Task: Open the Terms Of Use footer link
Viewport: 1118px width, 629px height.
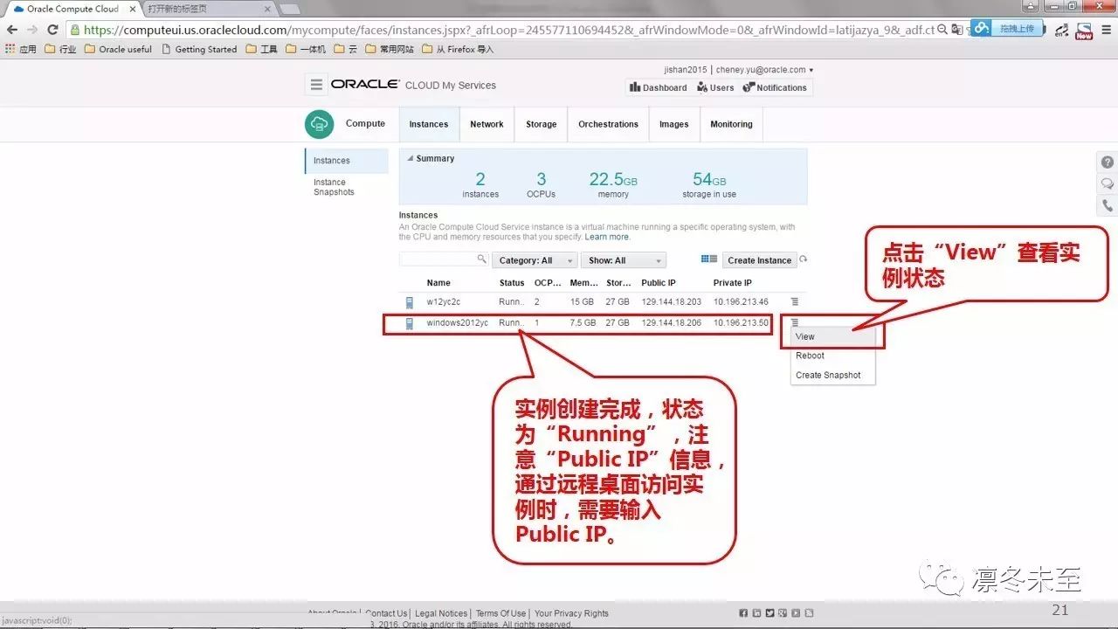Action: [500, 613]
